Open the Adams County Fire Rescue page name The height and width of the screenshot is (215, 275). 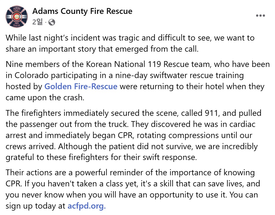point(82,11)
